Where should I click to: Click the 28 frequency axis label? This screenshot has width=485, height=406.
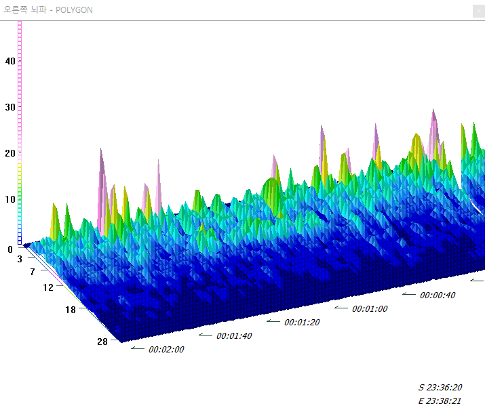coord(102,342)
